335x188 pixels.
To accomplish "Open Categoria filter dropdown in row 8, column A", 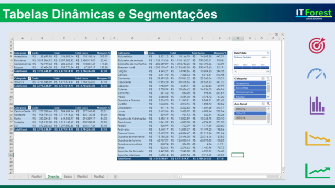I will 29,53.
